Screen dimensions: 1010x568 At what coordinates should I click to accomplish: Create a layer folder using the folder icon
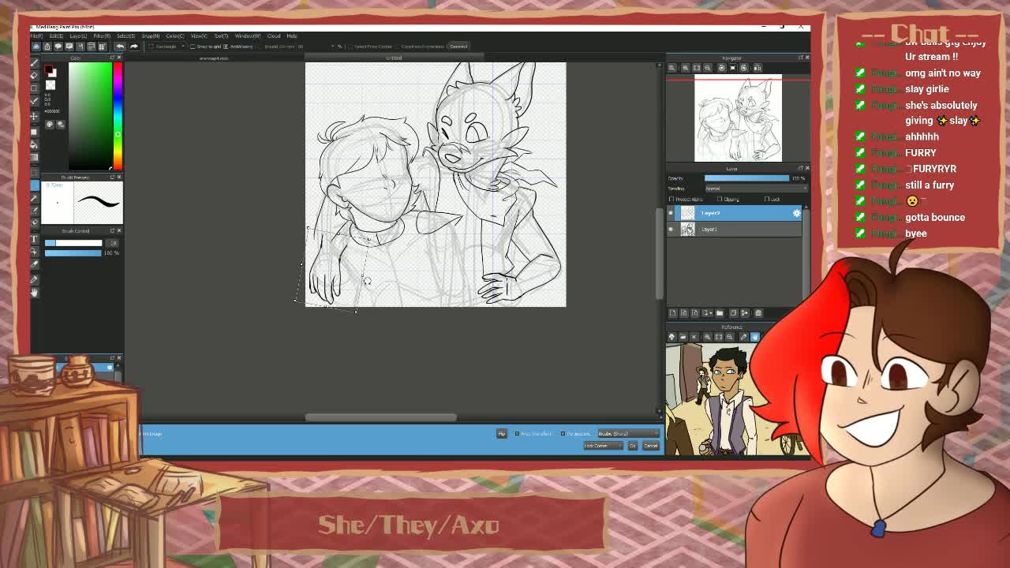(720, 313)
